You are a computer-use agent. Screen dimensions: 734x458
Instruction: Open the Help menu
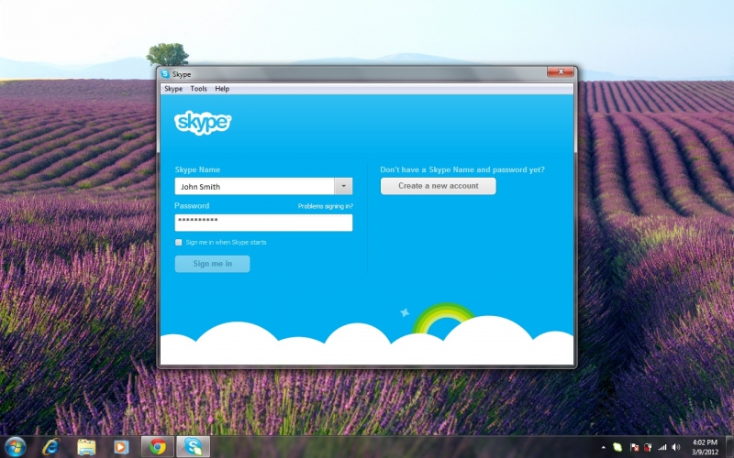coord(222,89)
